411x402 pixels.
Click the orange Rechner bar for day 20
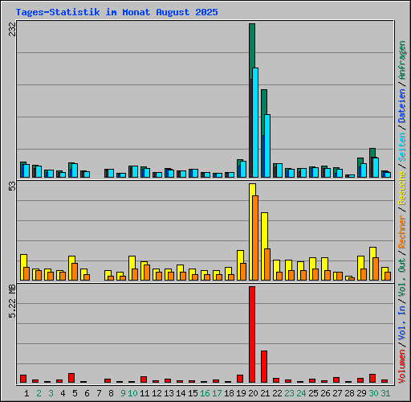255,238
